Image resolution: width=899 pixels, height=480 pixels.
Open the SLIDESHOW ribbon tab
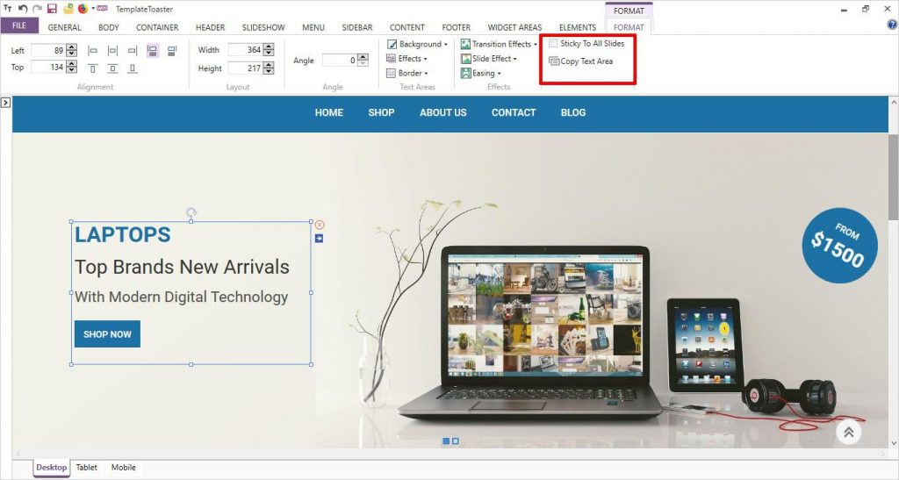point(263,27)
